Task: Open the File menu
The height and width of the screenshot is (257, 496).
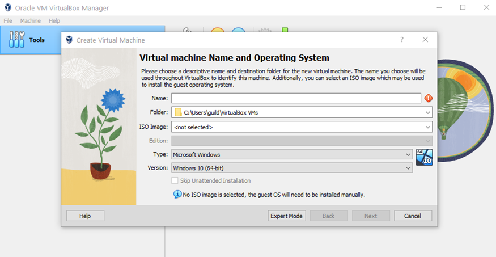Action: pos(8,20)
